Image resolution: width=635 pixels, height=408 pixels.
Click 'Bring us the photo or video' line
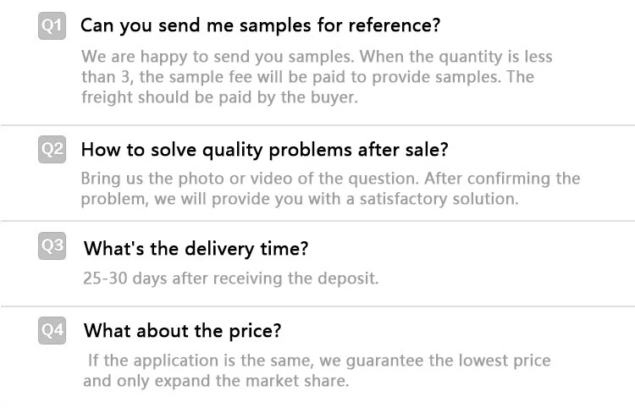click(x=330, y=179)
